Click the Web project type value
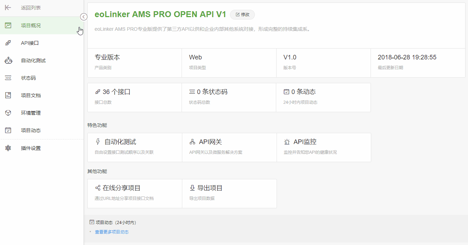This screenshot has width=468, height=245. click(195, 57)
